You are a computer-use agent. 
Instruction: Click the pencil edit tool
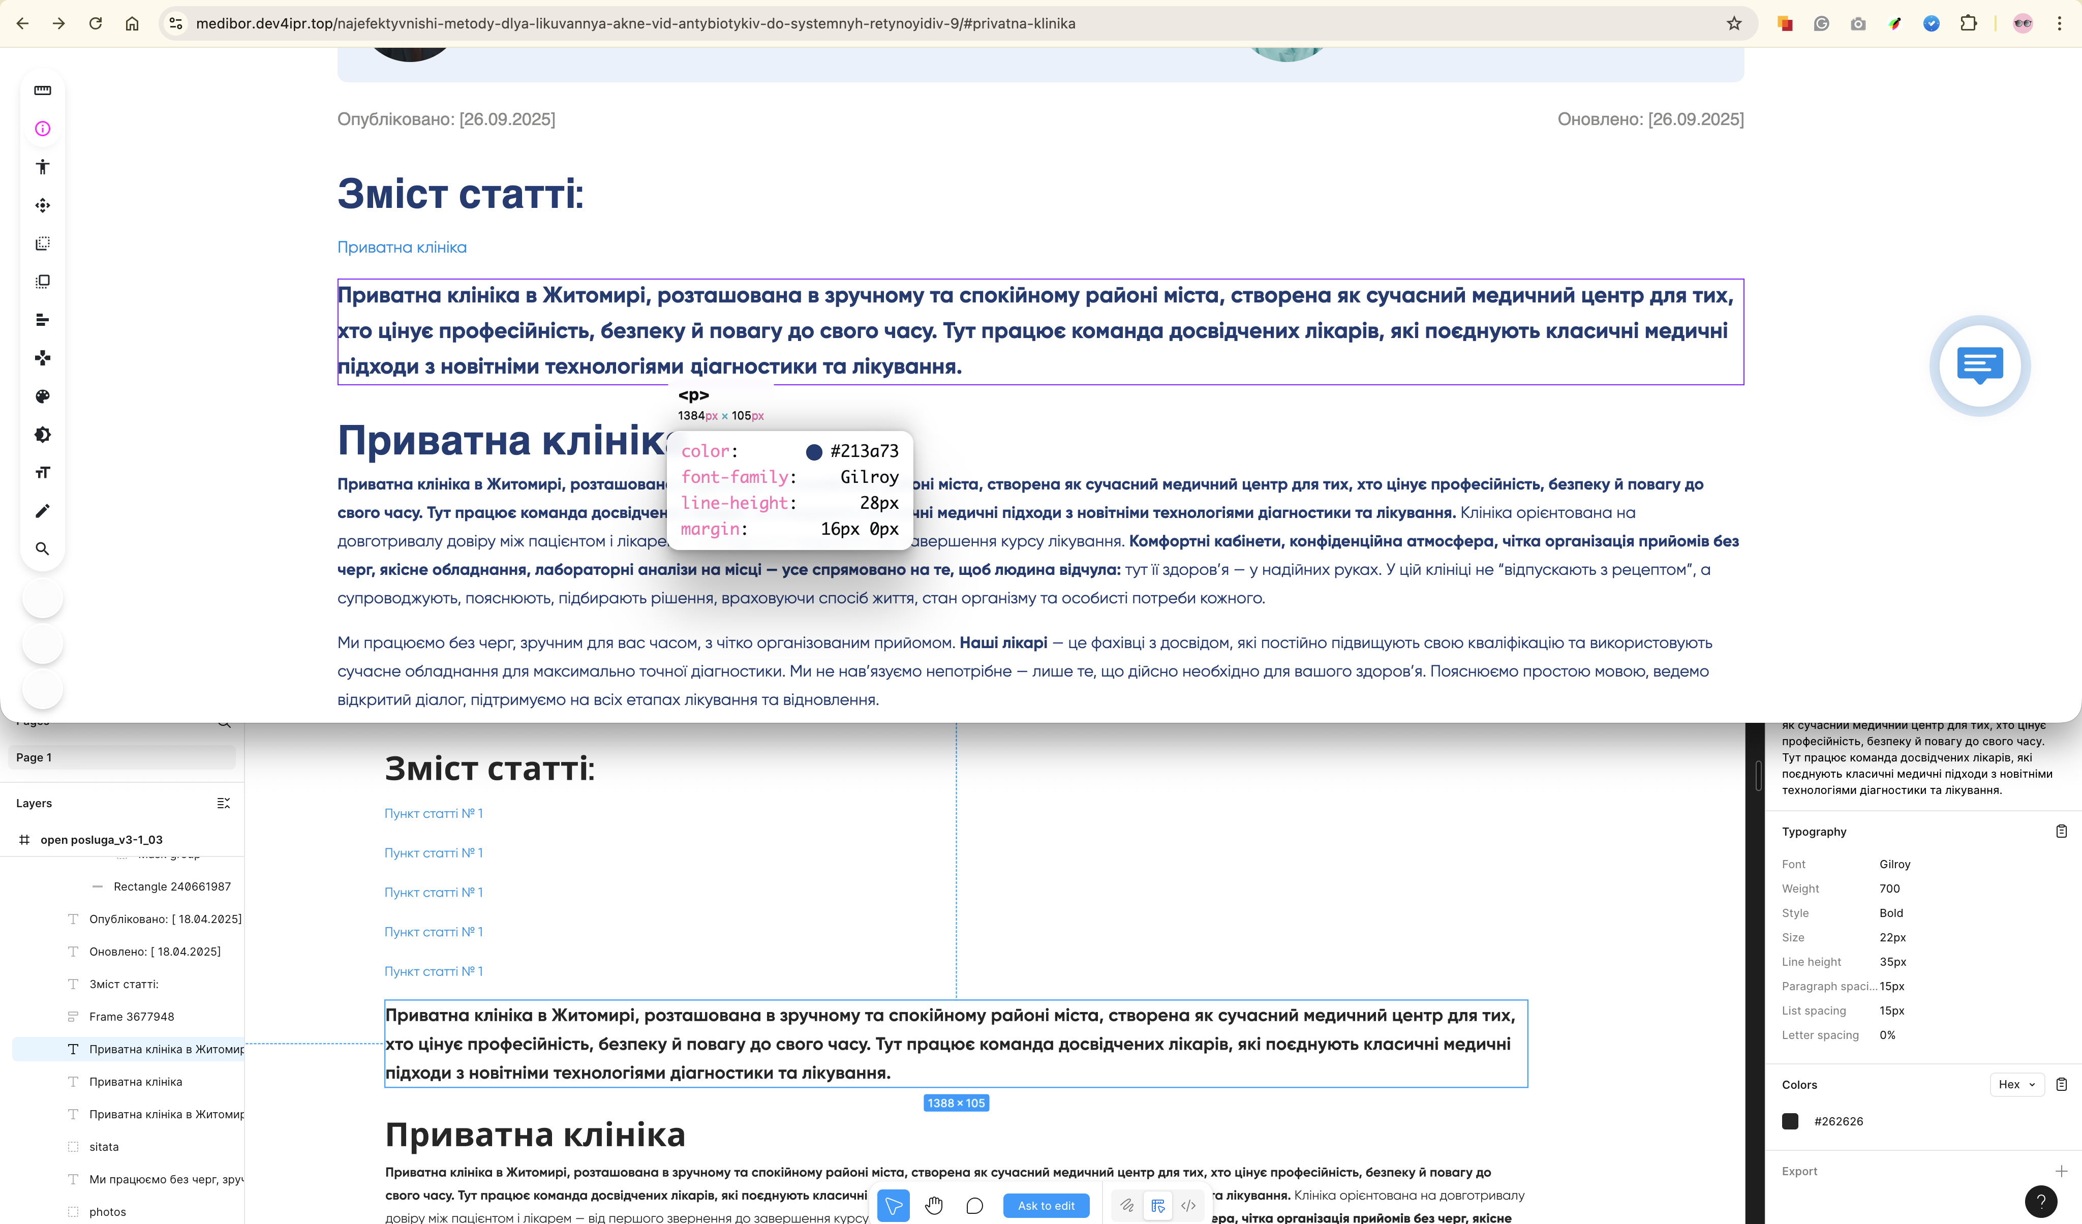(x=42, y=511)
